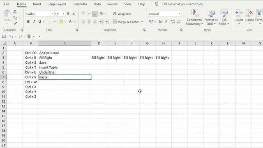Open underline style dropdown arrow

[44, 22]
